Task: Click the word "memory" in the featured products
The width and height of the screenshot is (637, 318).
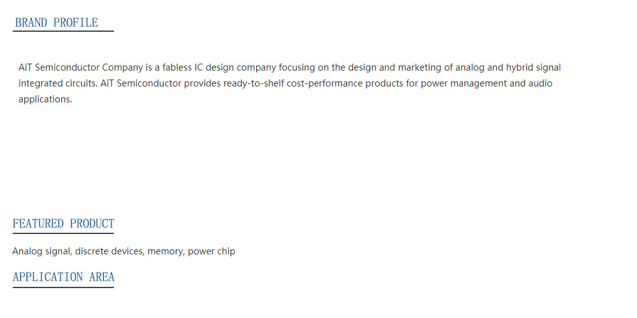Action: coord(165,251)
